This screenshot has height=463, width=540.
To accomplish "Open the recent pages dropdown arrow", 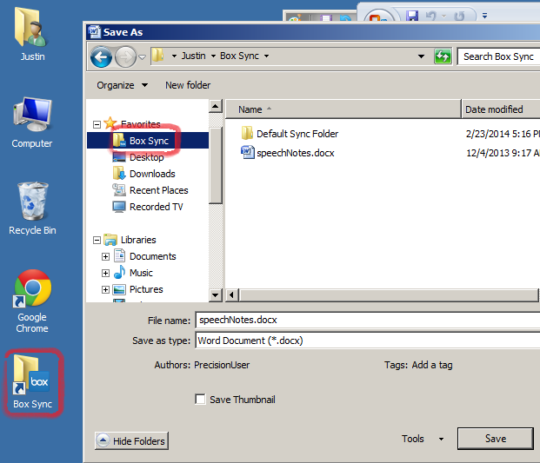I will tap(143, 57).
